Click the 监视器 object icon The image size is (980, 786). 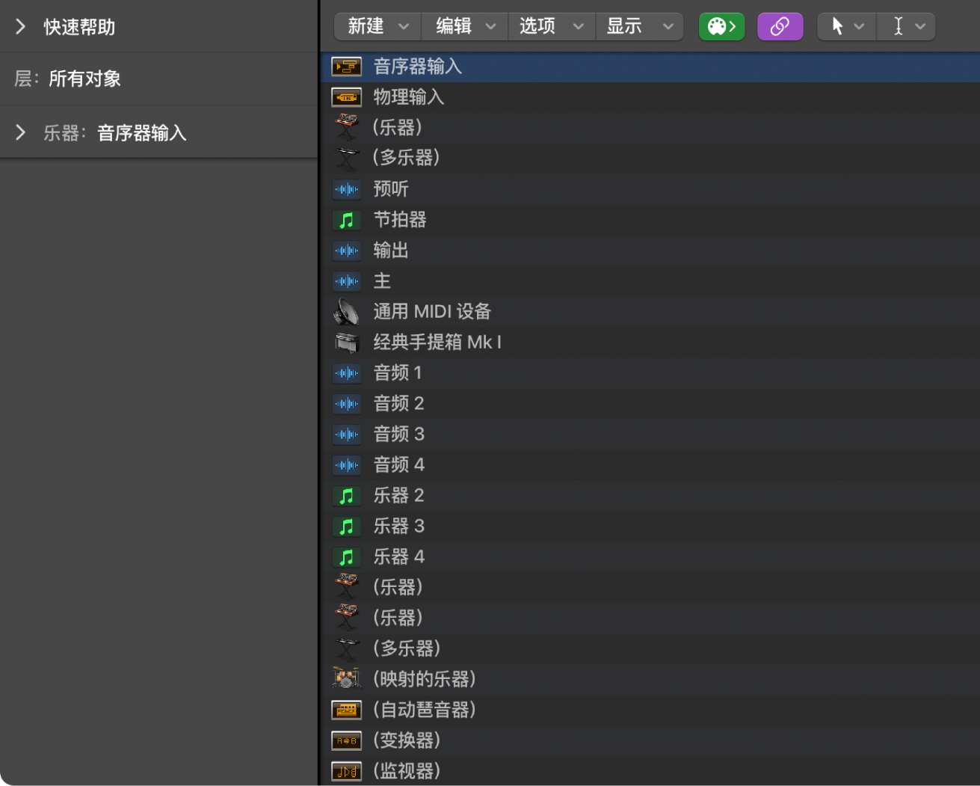coord(346,770)
